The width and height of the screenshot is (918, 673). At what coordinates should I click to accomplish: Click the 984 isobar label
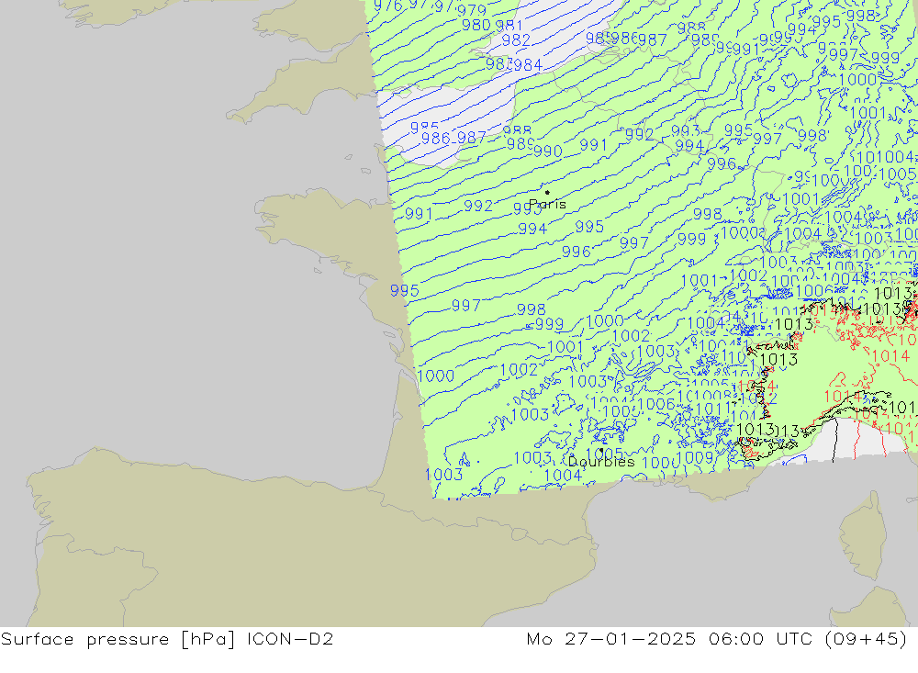[x=528, y=64]
